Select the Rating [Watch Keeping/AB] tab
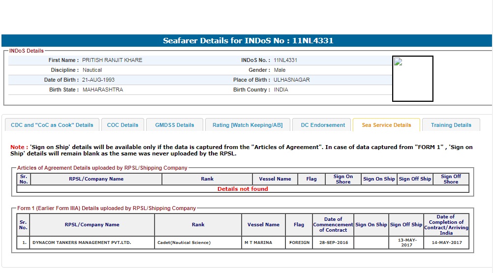 click(247, 125)
